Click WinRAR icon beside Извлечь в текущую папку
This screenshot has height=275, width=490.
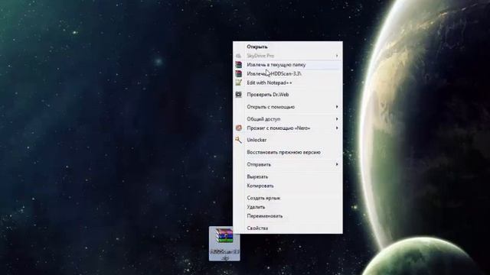pyautogui.click(x=238, y=65)
